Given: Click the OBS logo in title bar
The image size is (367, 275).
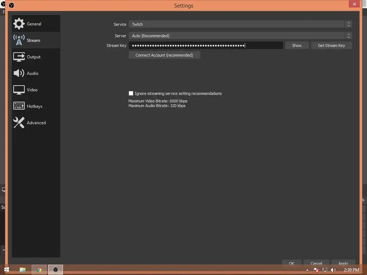Looking at the screenshot, I should pyautogui.click(x=11, y=5).
